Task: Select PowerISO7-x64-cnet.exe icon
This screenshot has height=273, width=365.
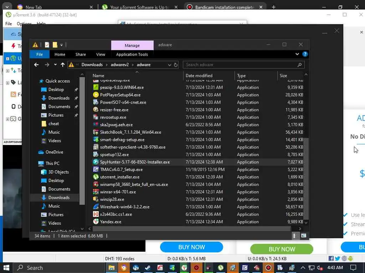Action: point(96,102)
